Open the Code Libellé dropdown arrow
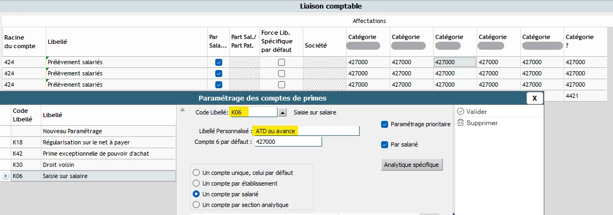 pos(283,112)
